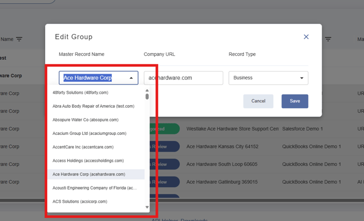Select Acacium Group Ltd option

tap(96, 134)
